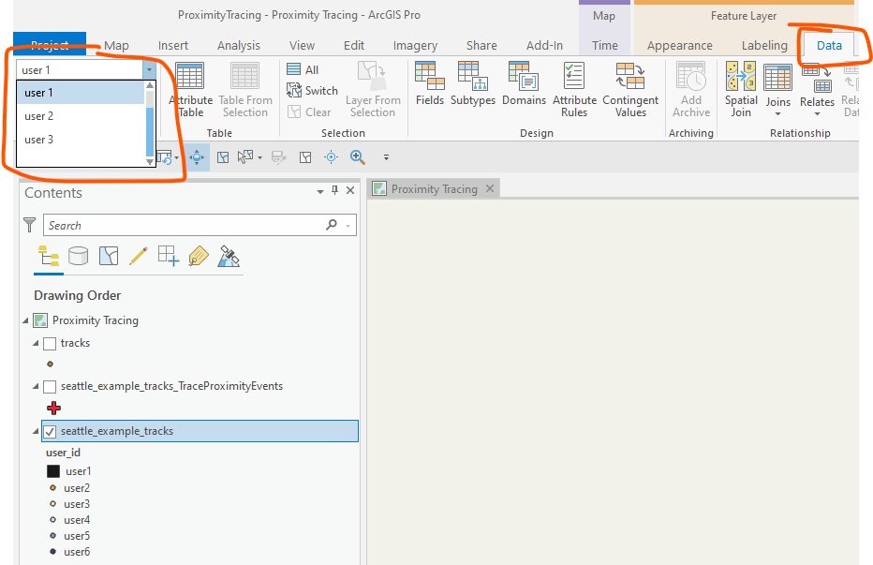Screen dimensions: 873x565
Task: Click the GPS locate target icon
Action: click(332, 157)
